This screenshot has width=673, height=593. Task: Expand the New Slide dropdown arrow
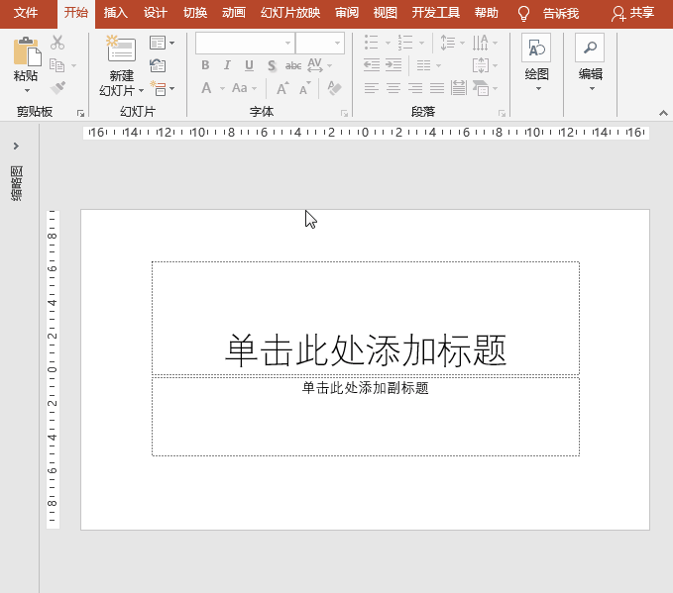tap(141, 90)
